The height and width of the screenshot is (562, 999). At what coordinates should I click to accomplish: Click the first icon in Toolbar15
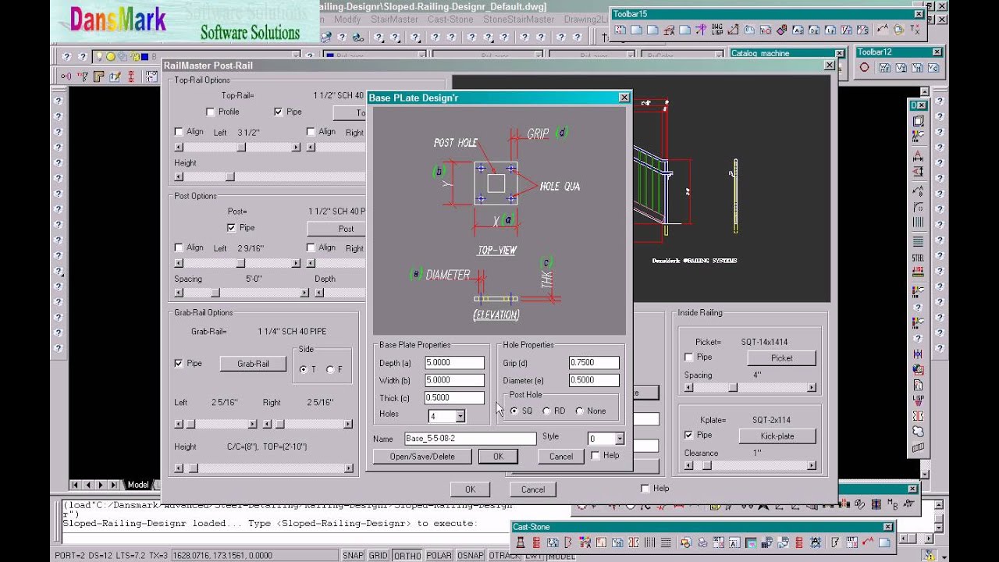coord(620,30)
